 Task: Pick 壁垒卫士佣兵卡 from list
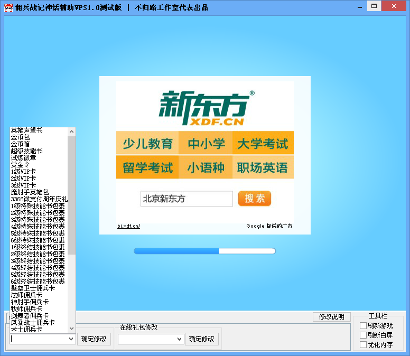[39, 288]
